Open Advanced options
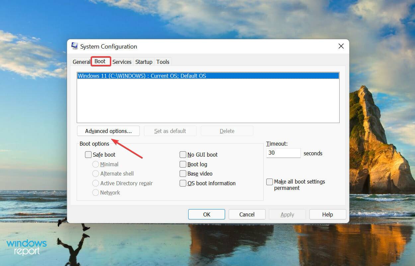 pos(108,131)
